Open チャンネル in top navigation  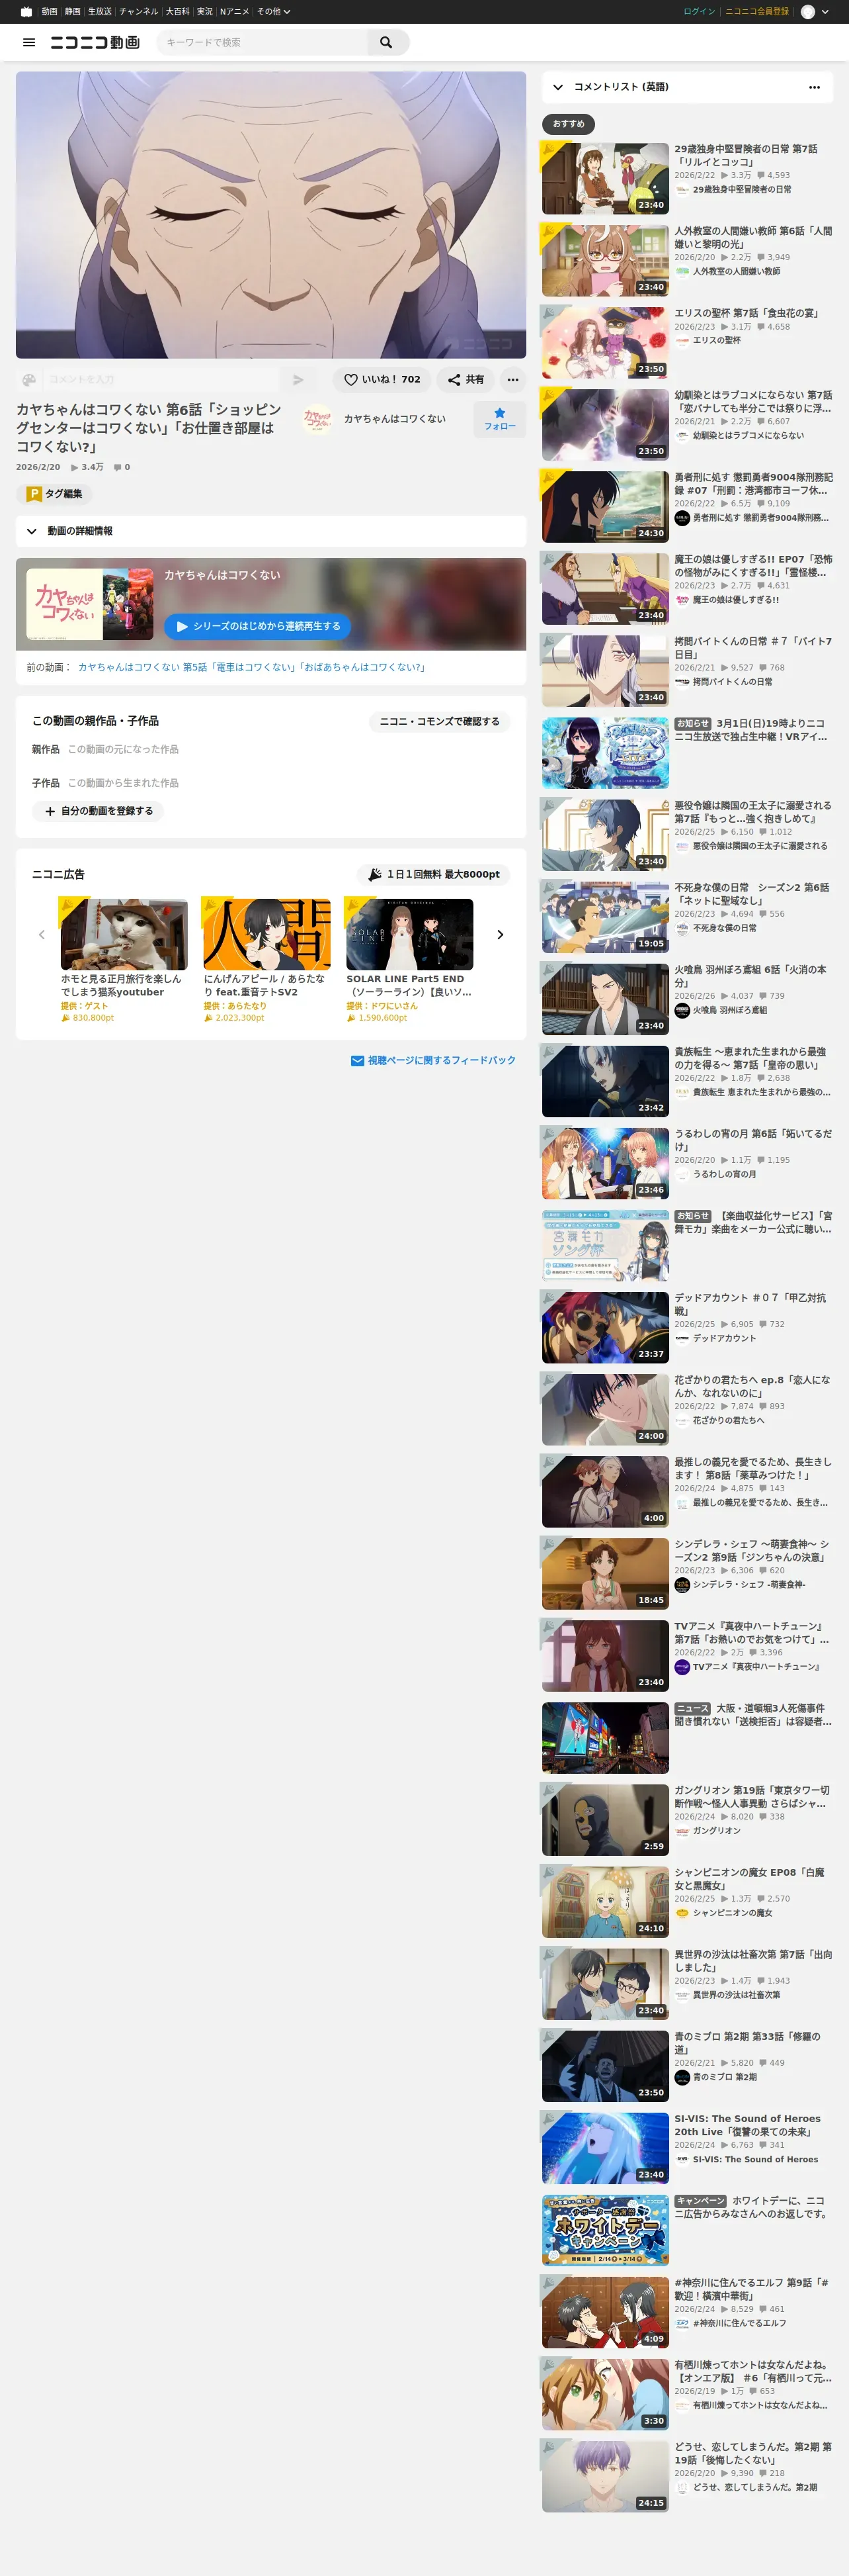pos(139,12)
